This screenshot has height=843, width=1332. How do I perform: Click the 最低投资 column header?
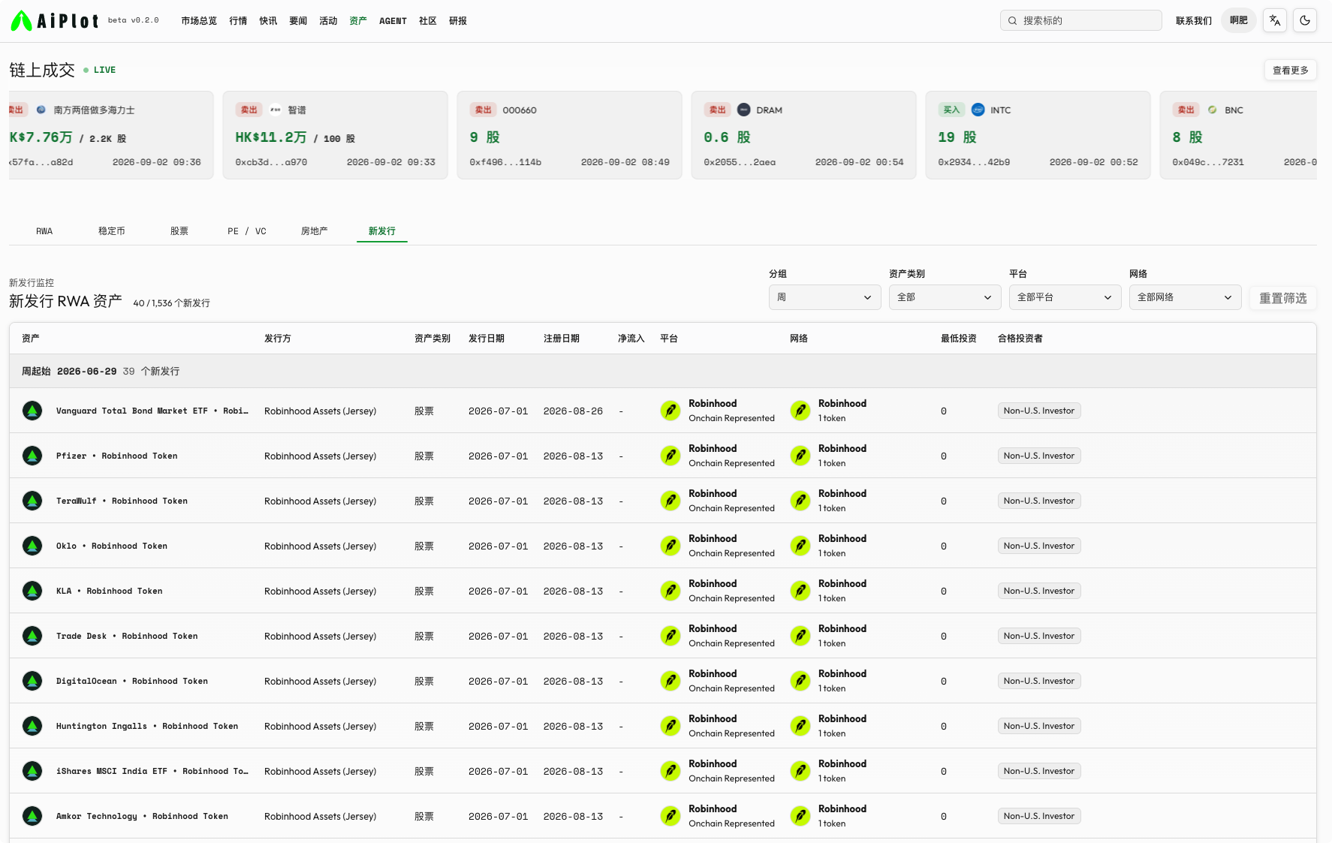pos(959,339)
